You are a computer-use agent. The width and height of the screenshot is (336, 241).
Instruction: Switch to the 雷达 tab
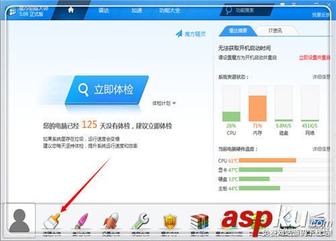click(x=103, y=10)
